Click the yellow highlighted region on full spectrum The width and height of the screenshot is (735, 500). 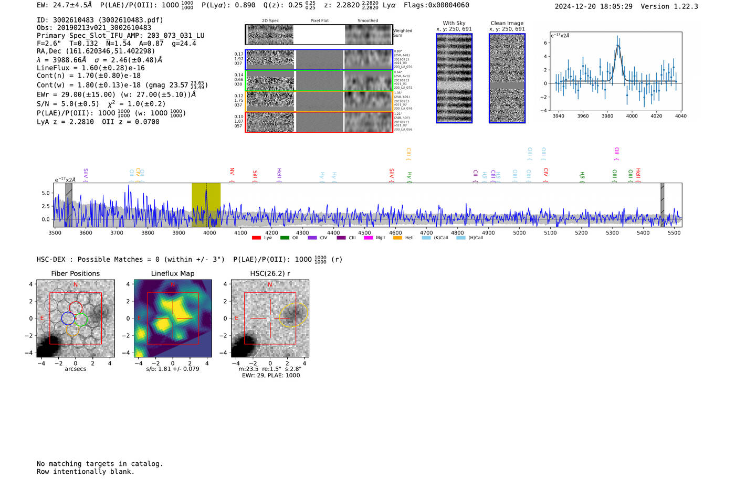[x=206, y=205]
